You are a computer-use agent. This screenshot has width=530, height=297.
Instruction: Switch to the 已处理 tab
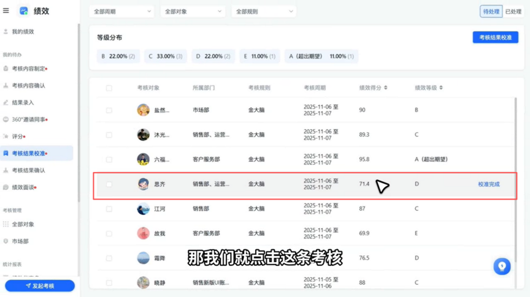(513, 12)
